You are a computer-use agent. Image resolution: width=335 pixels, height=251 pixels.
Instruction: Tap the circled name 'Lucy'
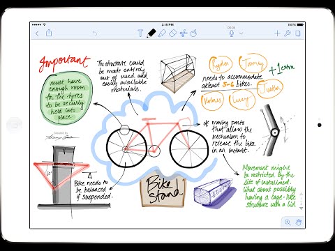(x=241, y=100)
